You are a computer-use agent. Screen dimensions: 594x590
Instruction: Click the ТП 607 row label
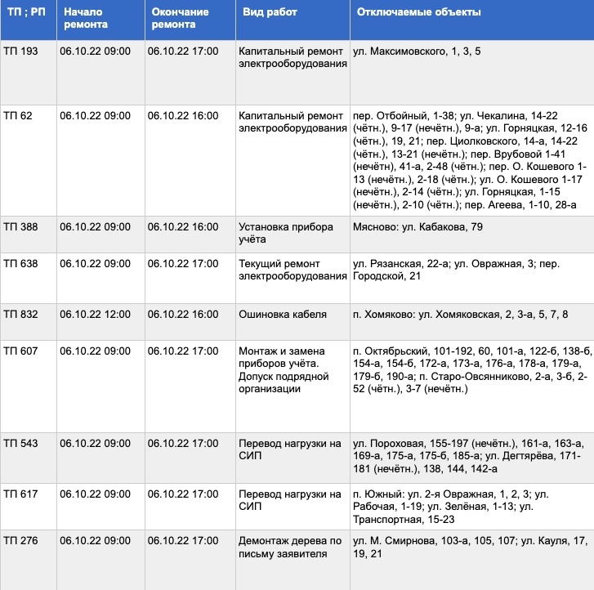point(21,351)
